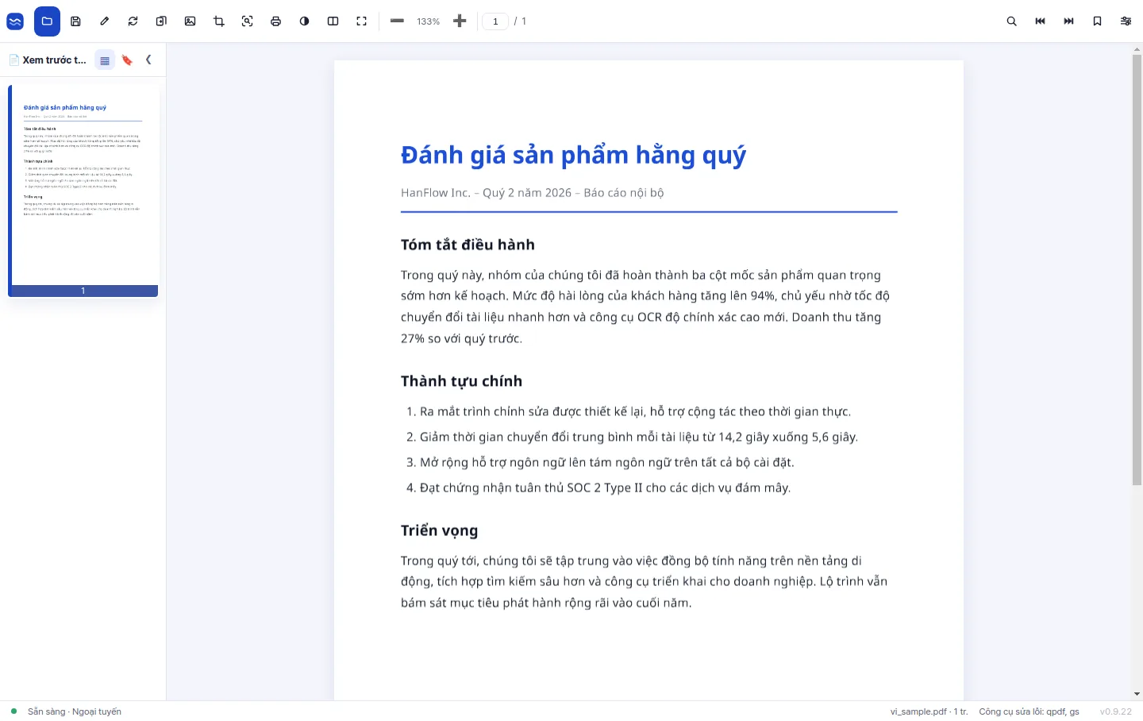Click the 'vi_sample.pdf · 1 tr.' status text
The width and height of the screenshot is (1143, 721).
coord(929,711)
